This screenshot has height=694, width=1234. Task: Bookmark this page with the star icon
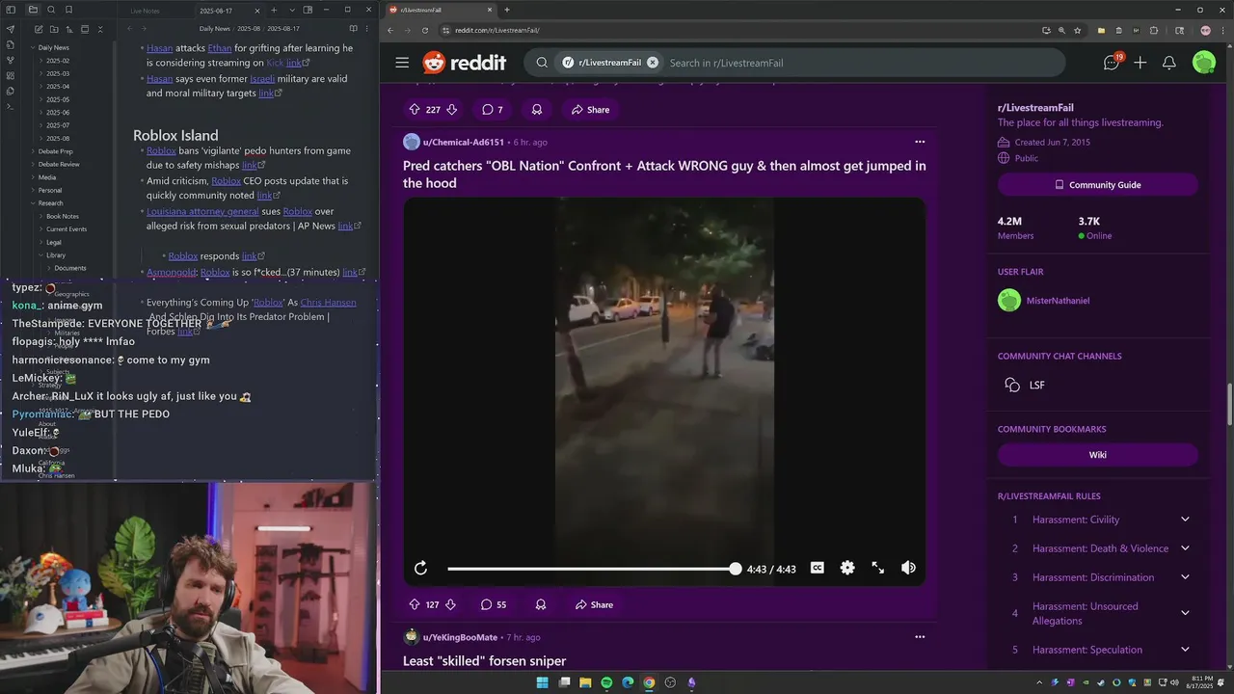1077,30
